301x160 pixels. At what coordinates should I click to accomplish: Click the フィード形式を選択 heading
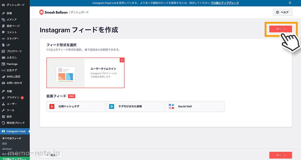[x=61, y=45]
